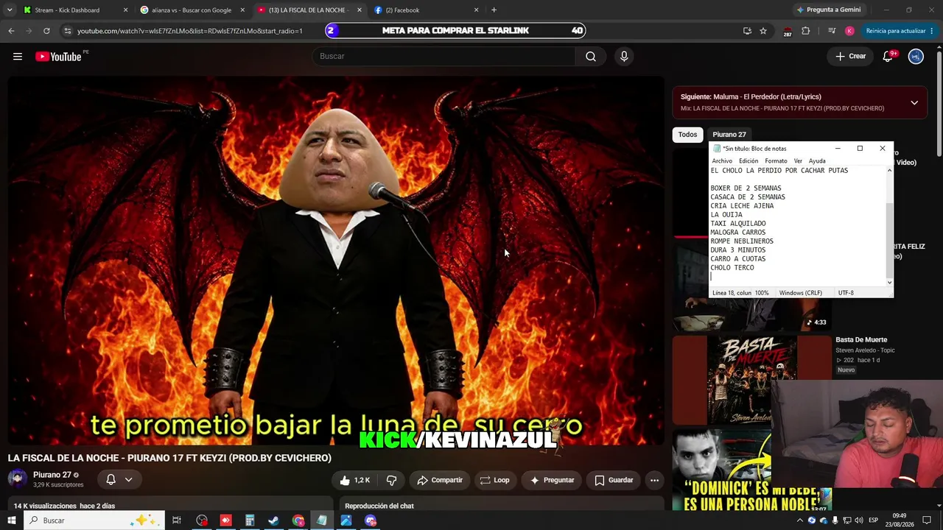Open Ayuda menu in Bloc de notas
Screen dimensions: 943x530
point(817,161)
